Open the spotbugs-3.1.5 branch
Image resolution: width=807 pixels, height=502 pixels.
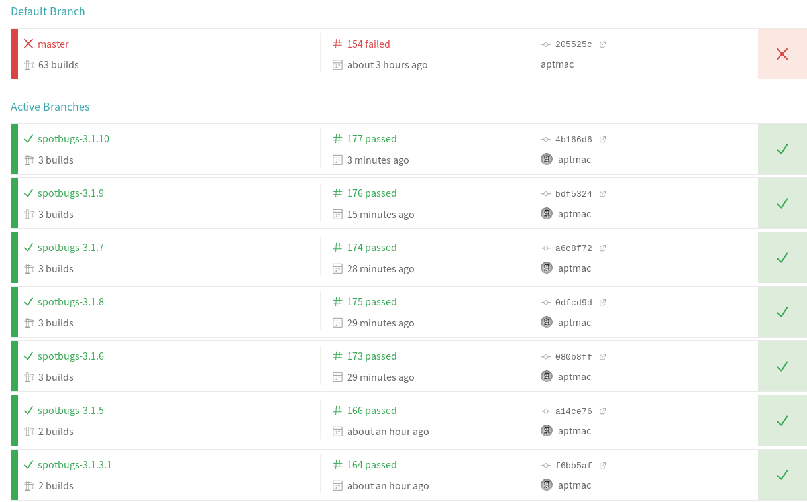point(70,411)
